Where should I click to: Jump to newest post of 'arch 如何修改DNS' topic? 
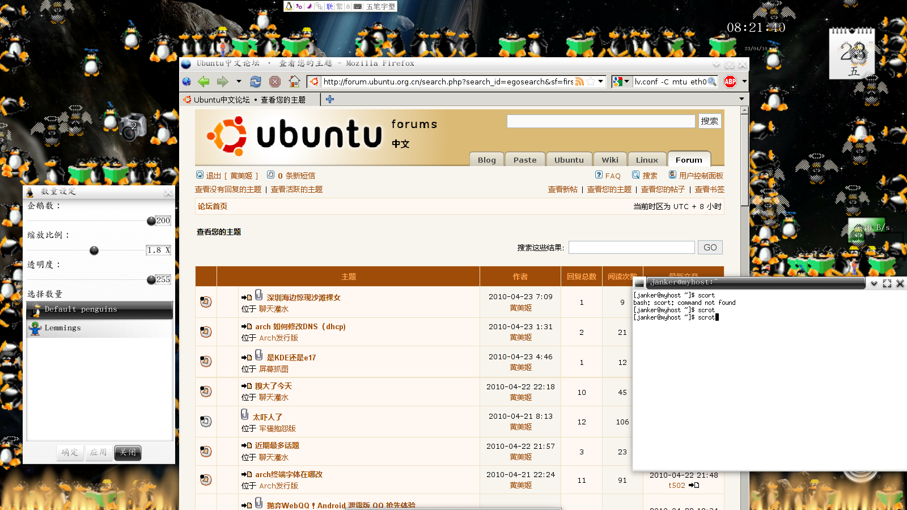coord(247,326)
